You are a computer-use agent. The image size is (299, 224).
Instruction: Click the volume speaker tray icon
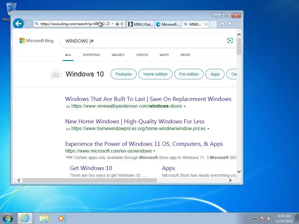click(269, 218)
